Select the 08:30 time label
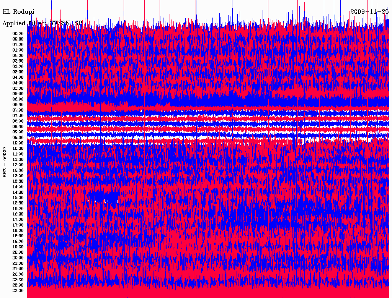The width and height of the screenshot is (392, 298). [x=18, y=127]
